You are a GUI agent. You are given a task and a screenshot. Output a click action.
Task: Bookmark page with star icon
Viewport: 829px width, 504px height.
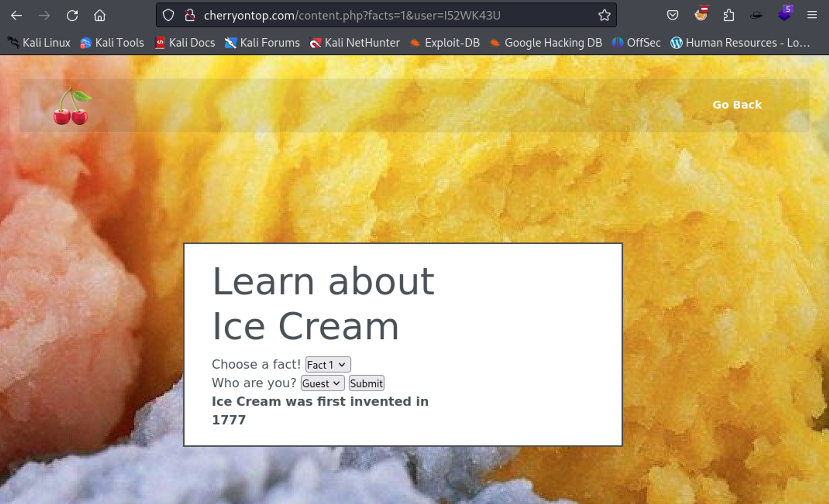[x=604, y=16]
